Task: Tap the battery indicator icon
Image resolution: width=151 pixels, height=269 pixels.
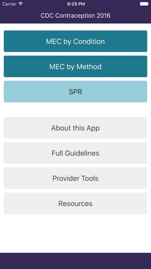Action: [x=144, y=4]
